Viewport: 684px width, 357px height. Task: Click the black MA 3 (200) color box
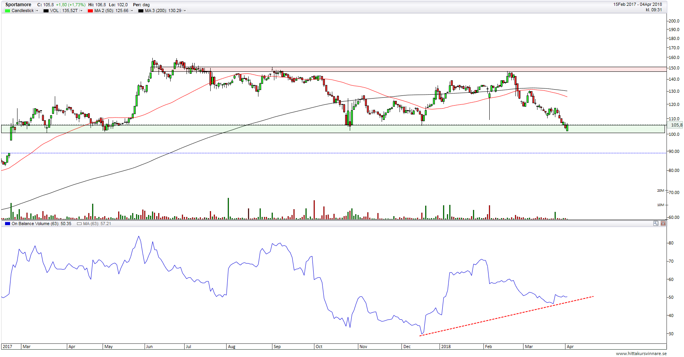coord(141,11)
